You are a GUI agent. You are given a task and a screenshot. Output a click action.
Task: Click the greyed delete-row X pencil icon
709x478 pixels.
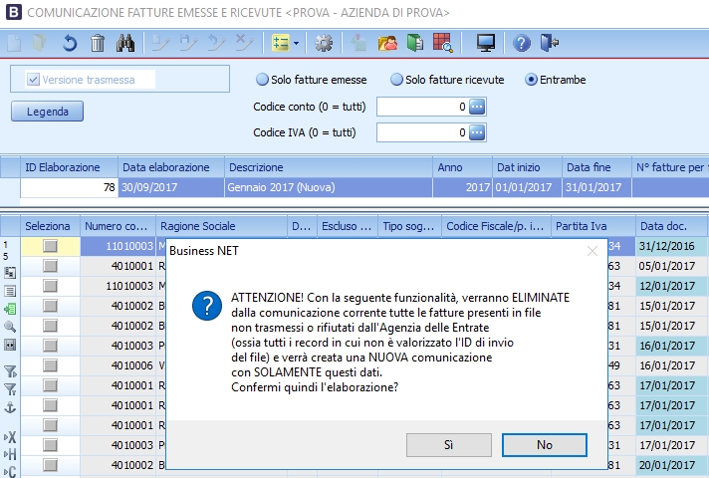pyautogui.click(x=245, y=44)
